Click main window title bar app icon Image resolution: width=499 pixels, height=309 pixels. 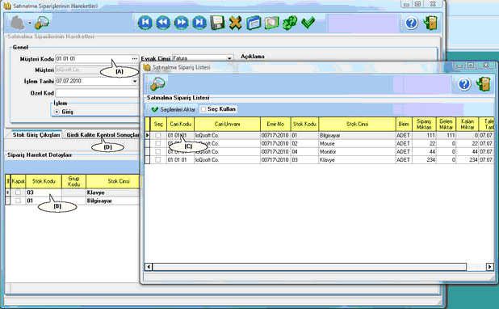(x=7, y=6)
